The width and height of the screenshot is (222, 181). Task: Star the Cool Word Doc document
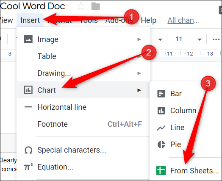(81, 6)
